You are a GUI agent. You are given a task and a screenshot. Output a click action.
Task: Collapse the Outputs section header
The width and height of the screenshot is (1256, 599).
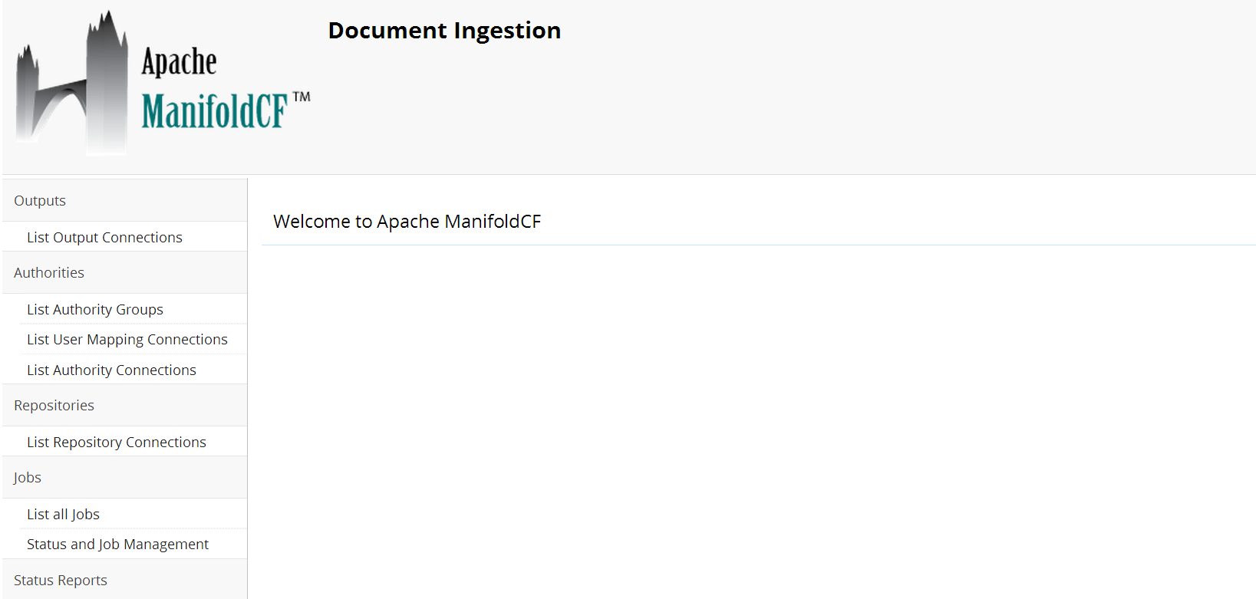tap(125, 200)
